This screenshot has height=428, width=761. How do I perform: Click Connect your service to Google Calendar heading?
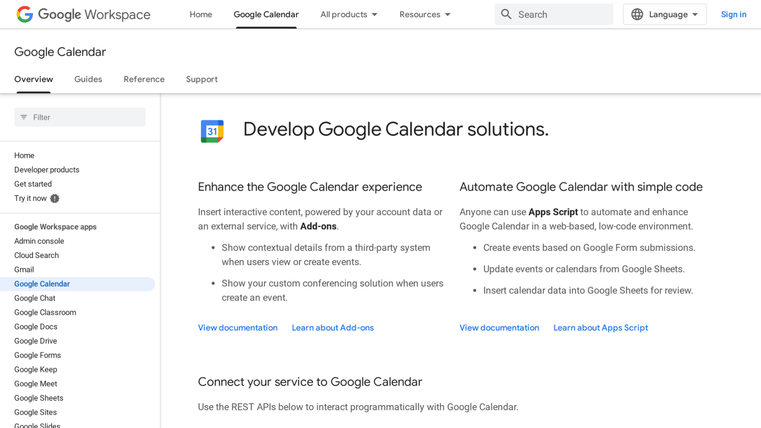[310, 382]
